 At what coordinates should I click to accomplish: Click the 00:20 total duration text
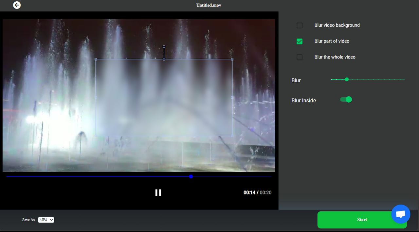(x=265, y=192)
